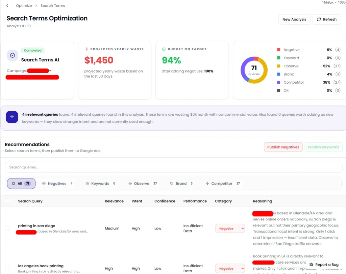Image resolution: width=346 pixels, height=274 pixels.
Task: Click the New Analysis button
Action: point(294,19)
